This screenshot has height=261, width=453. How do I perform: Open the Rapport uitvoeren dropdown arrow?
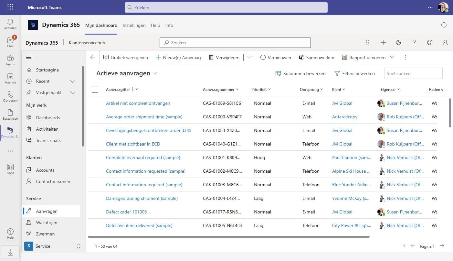click(x=392, y=57)
